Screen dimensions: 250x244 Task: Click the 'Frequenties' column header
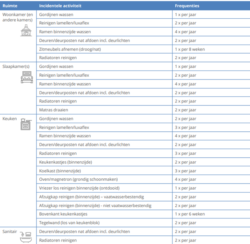pyautogui.click(x=187, y=6)
